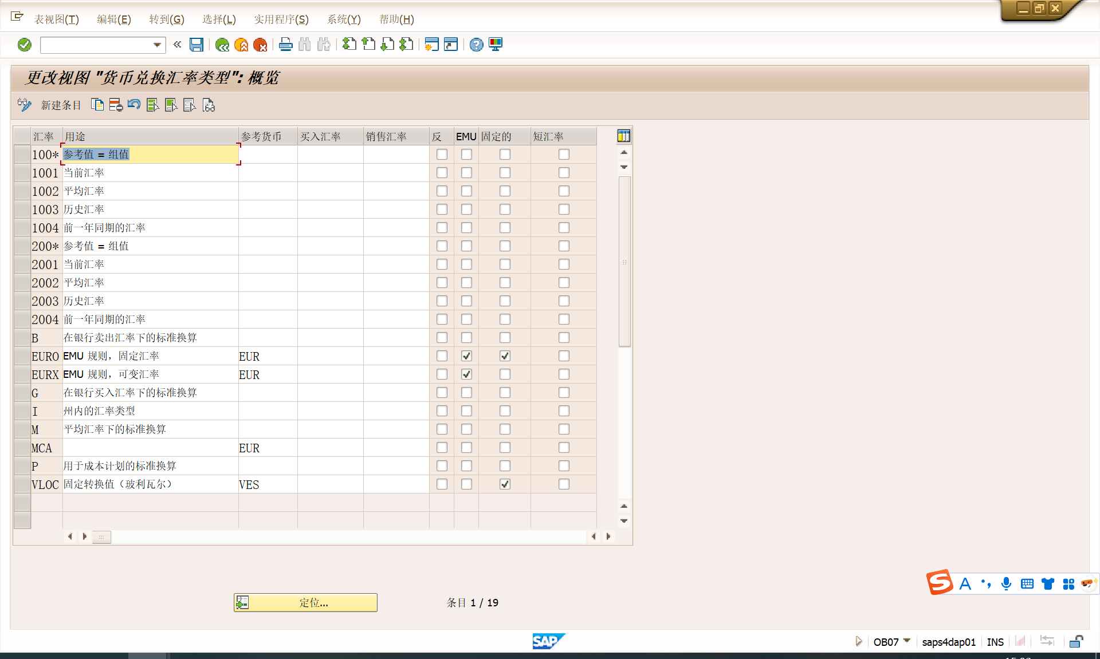Click the Delete row icon
Screen dimensions: 1100x659
click(x=116, y=105)
